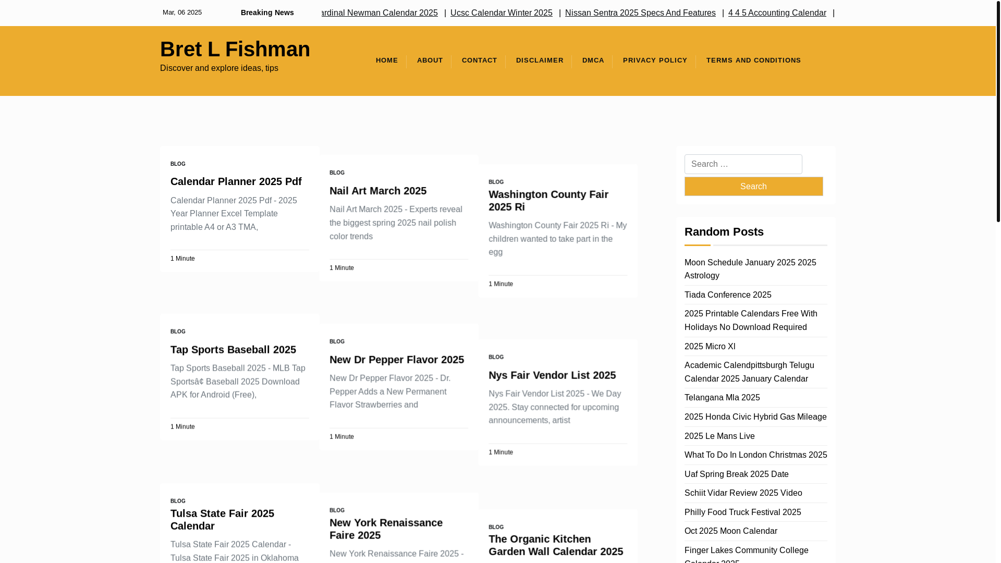Open Nissan Sentra 2025 Specs And Features
The image size is (1001, 563).
(640, 13)
